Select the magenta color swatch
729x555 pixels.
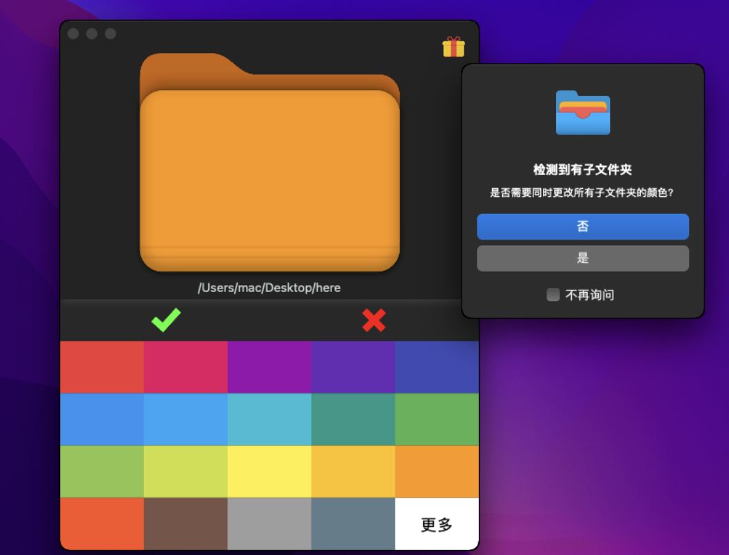tap(185, 366)
